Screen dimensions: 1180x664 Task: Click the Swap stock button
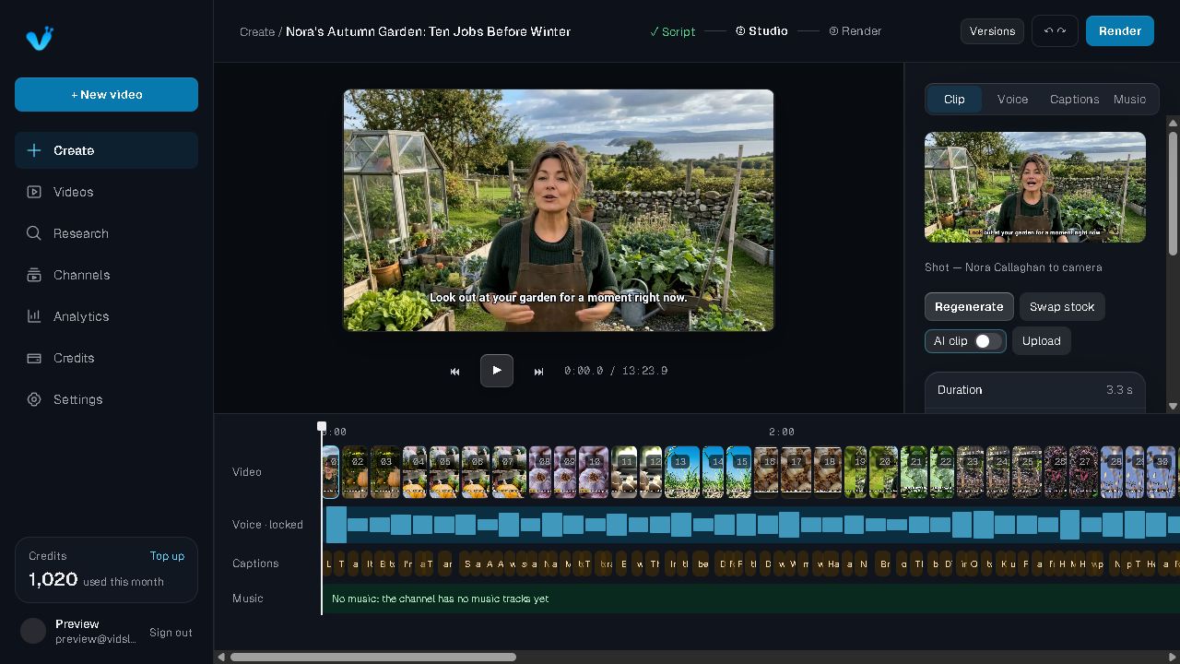pyautogui.click(x=1062, y=307)
